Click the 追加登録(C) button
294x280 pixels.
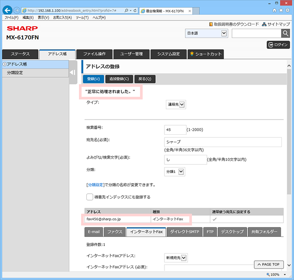click(x=119, y=79)
